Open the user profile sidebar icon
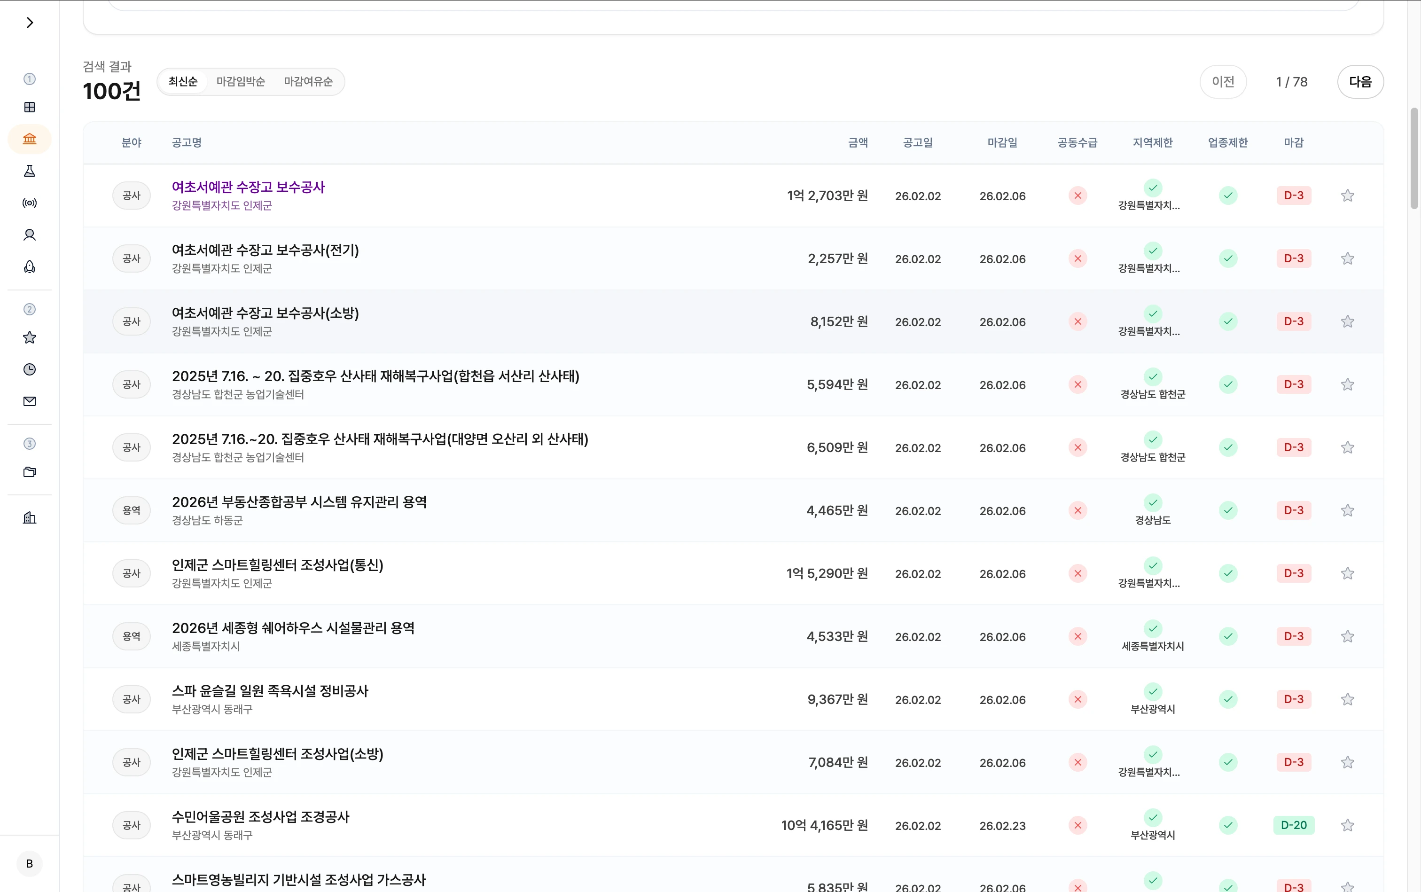 (30, 235)
